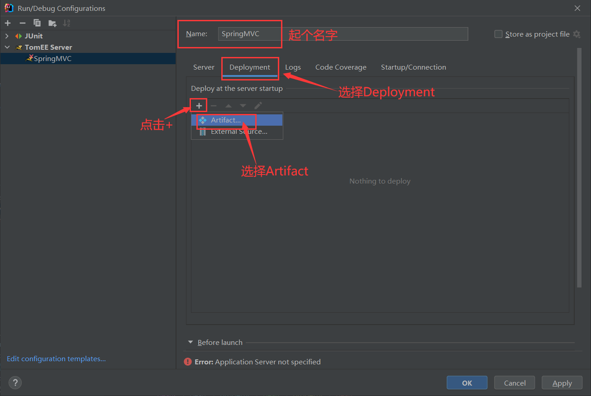The height and width of the screenshot is (396, 591).
Task: Click the red error icon
Action: pyautogui.click(x=188, y=362)
